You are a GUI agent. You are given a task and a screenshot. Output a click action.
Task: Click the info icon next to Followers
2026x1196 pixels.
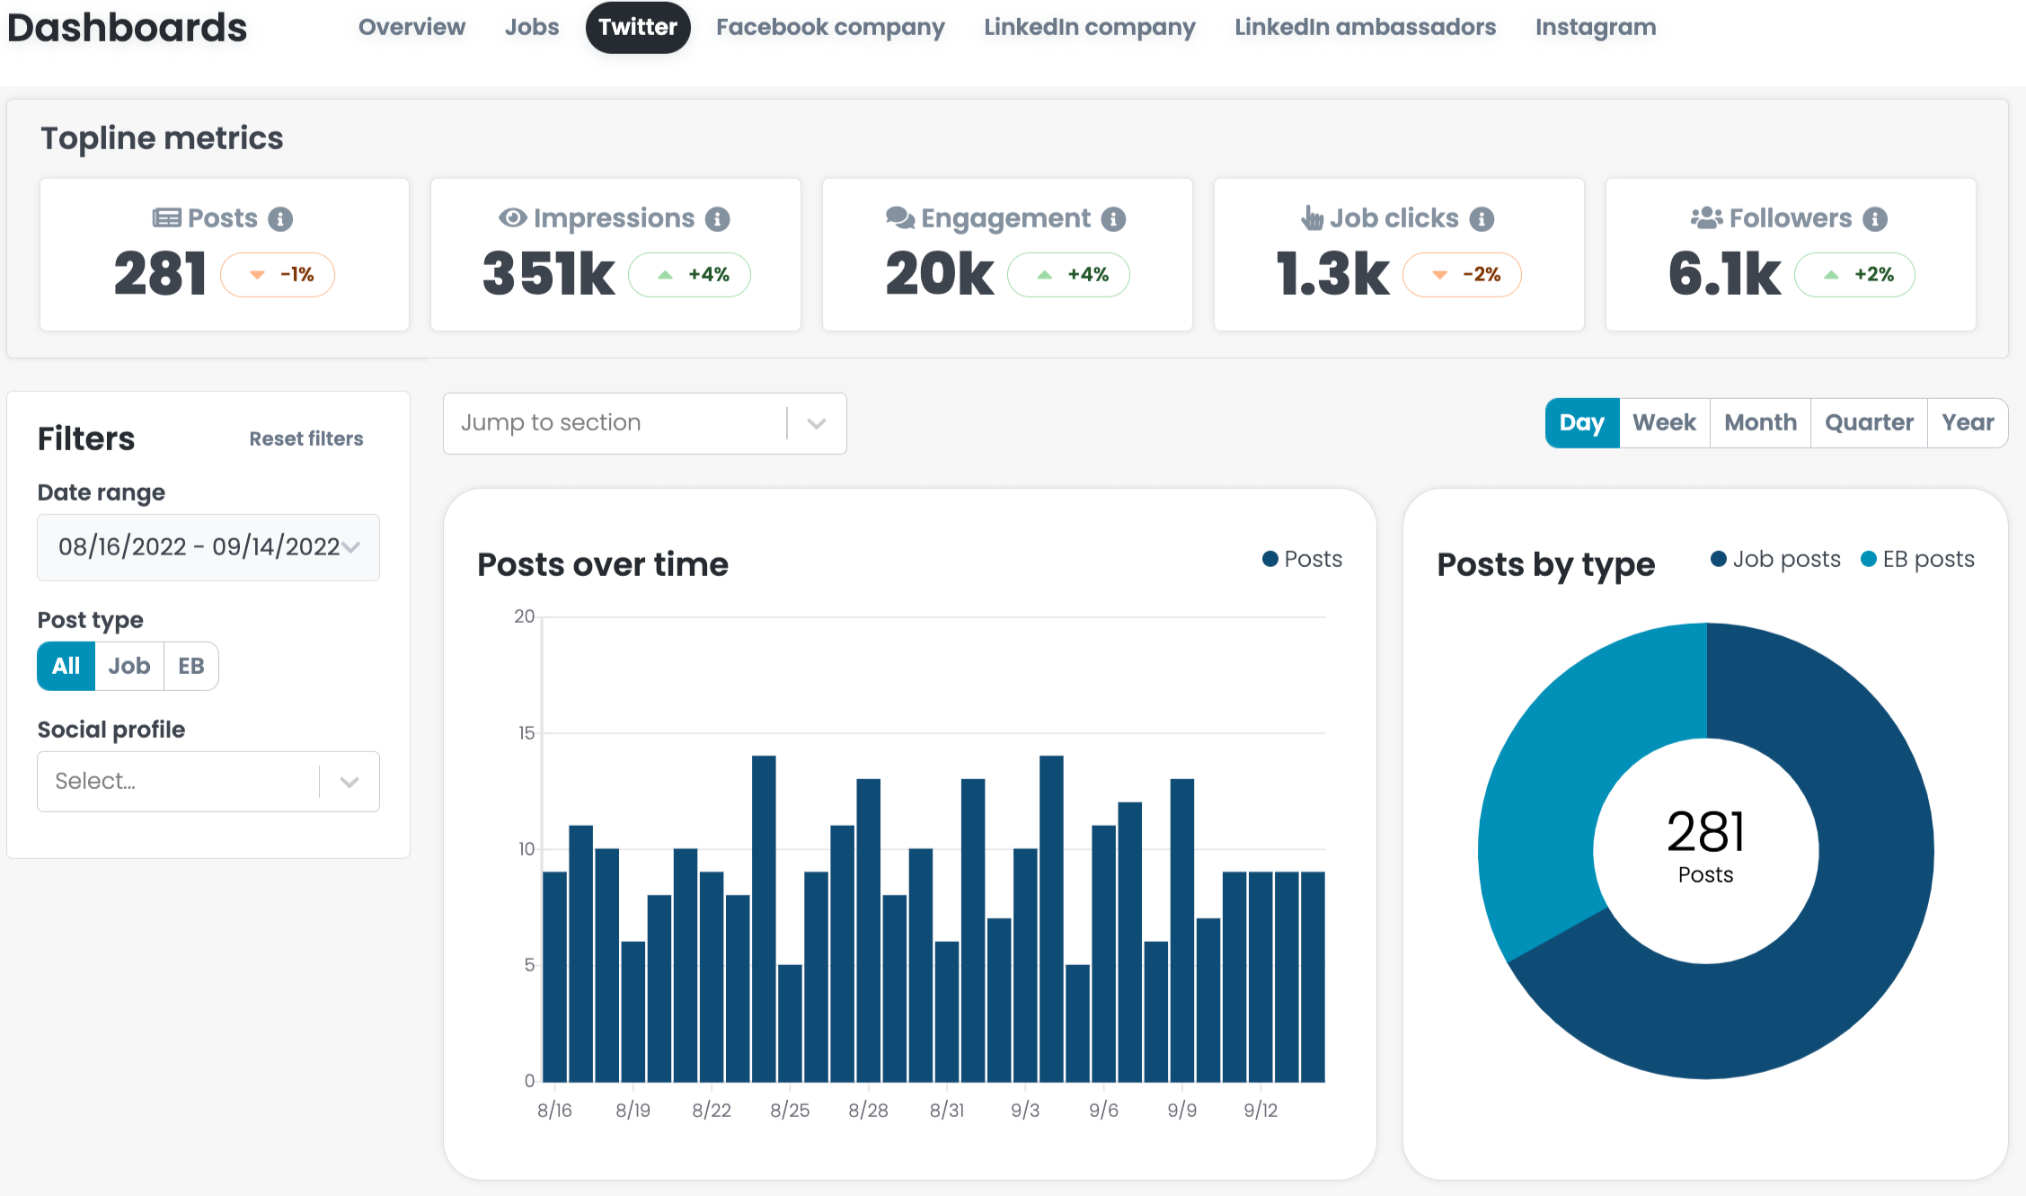click(x=1875, y=219)
